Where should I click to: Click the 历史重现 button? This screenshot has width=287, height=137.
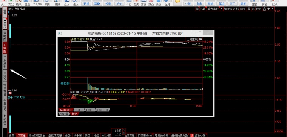(x=192, y=39)
